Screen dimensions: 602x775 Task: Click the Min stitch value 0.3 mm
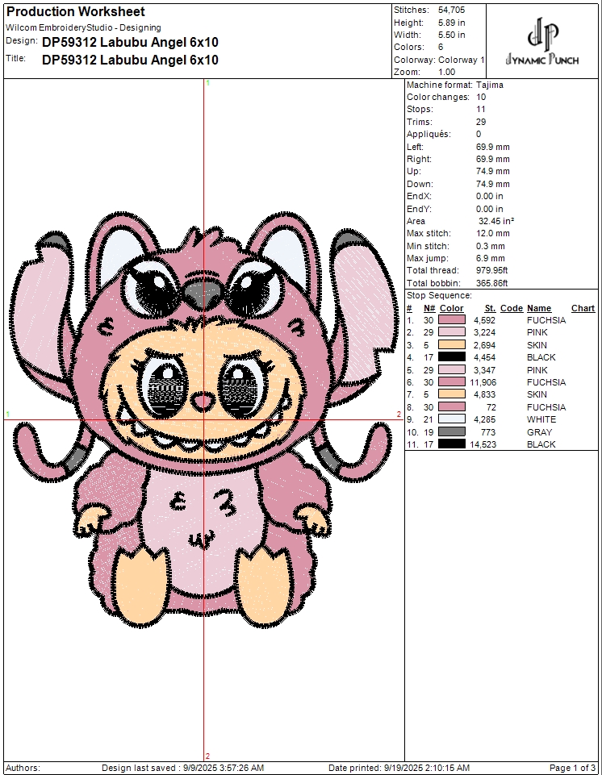click(491, 246)
